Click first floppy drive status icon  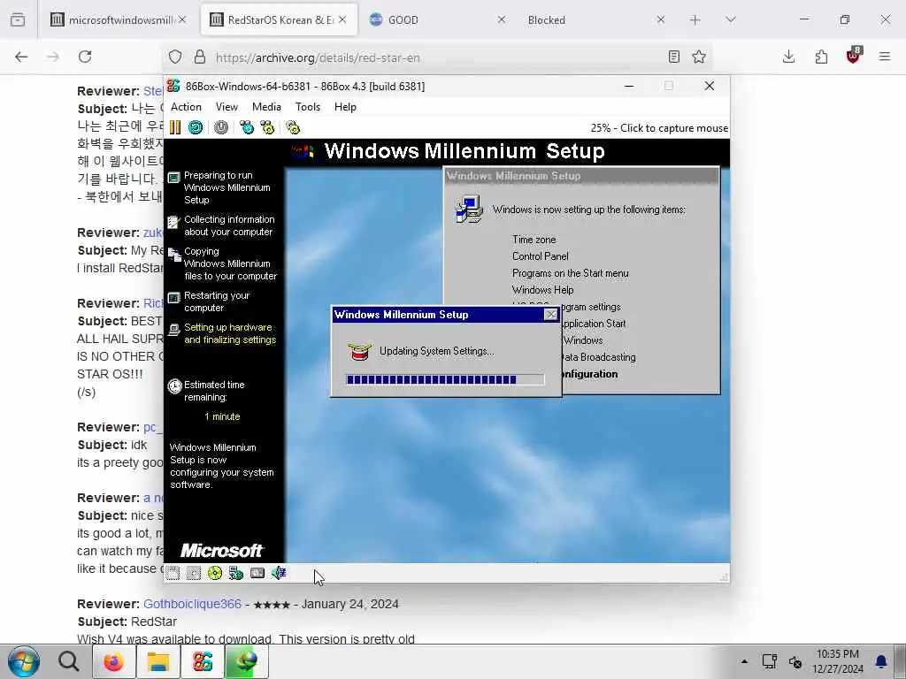173,573
